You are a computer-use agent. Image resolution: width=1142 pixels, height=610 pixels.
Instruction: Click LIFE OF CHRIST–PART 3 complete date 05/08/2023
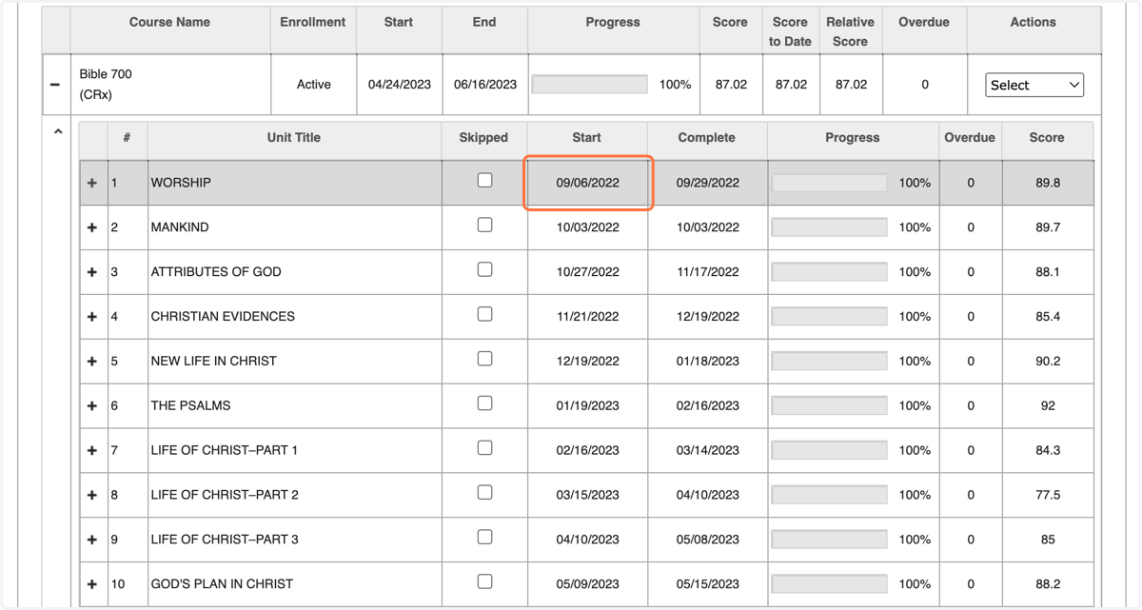(x=708, y=540)
